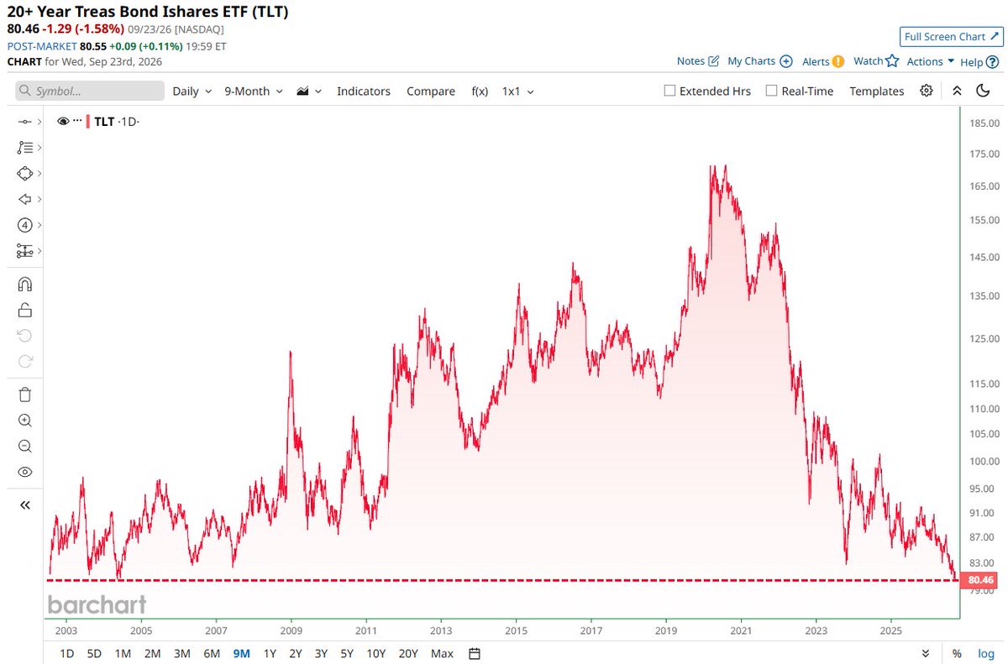Type in the Symbol search field
Viewport: 1008px width, 664px height.
(x=90, y=91)
